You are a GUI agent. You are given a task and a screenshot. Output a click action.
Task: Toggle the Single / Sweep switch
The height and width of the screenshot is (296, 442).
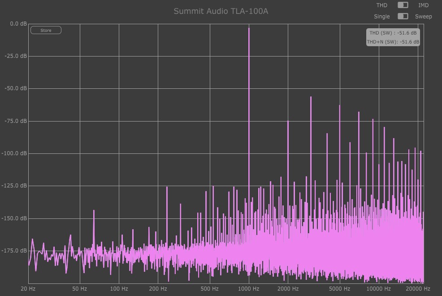coord(403,16)
